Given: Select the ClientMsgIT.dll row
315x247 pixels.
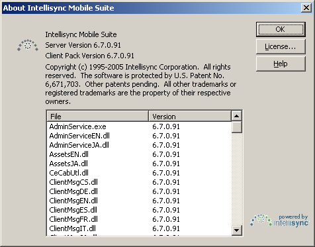Looking at the screenshot, I should coord(139,228).
